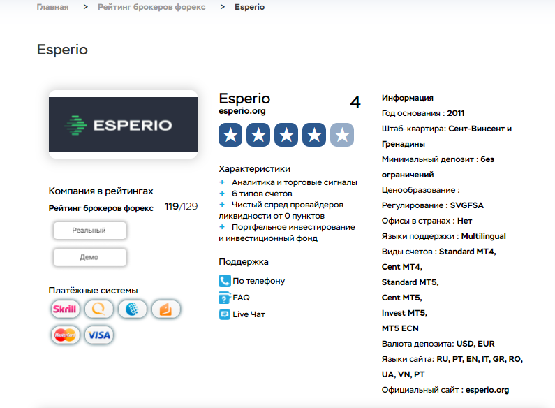Viewport: 555px width, 408px height.
Task: Click the fourth rating star
Action: click(314, 135)
